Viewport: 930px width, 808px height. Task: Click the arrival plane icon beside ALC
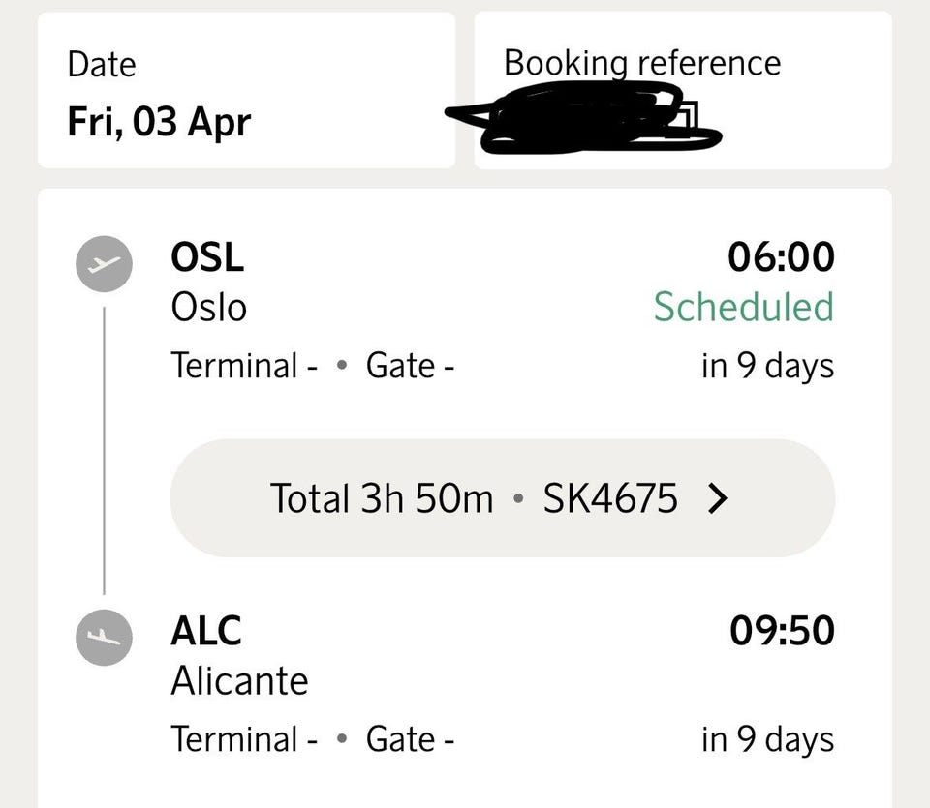point(103,635)
